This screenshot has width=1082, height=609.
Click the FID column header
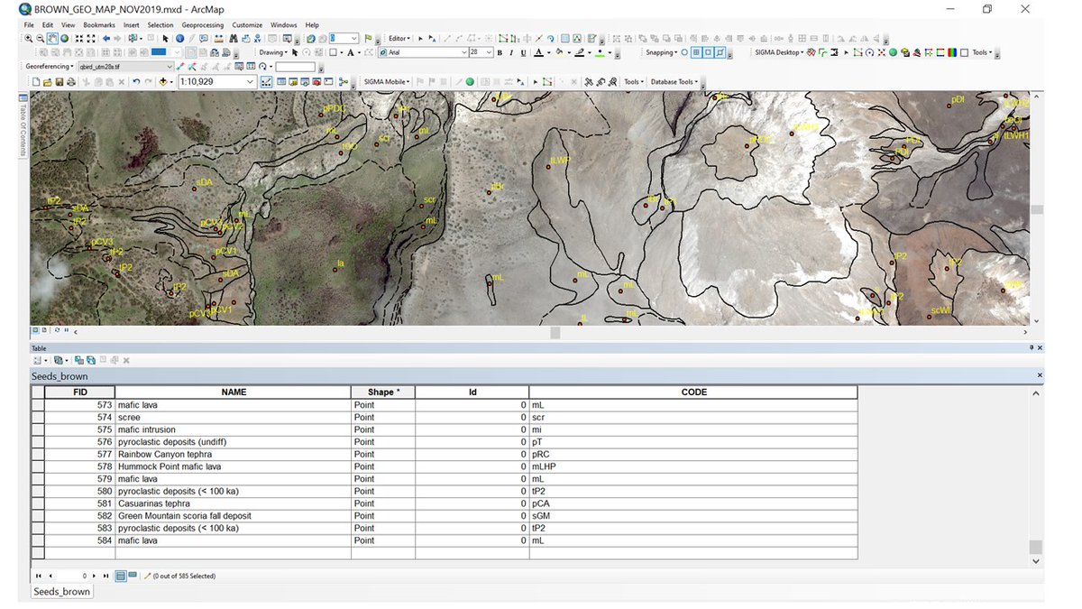coord(79,392)
